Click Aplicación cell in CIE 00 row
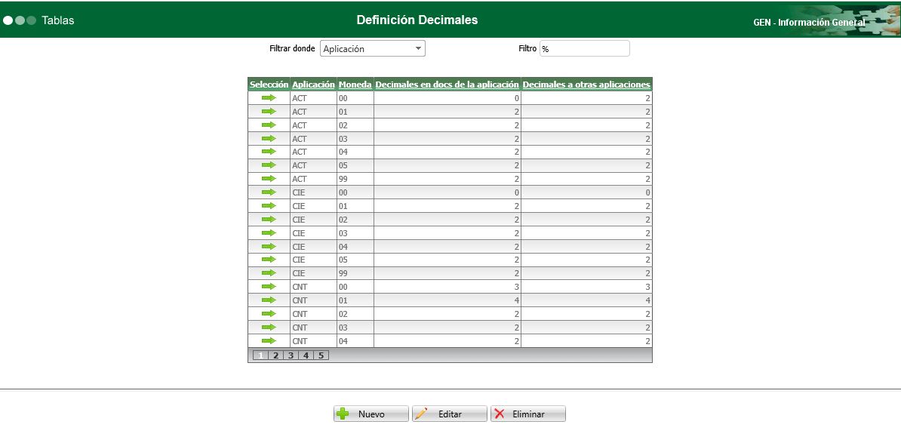The height and width of the screenshot is (443, 901). (x=313, y=192)
